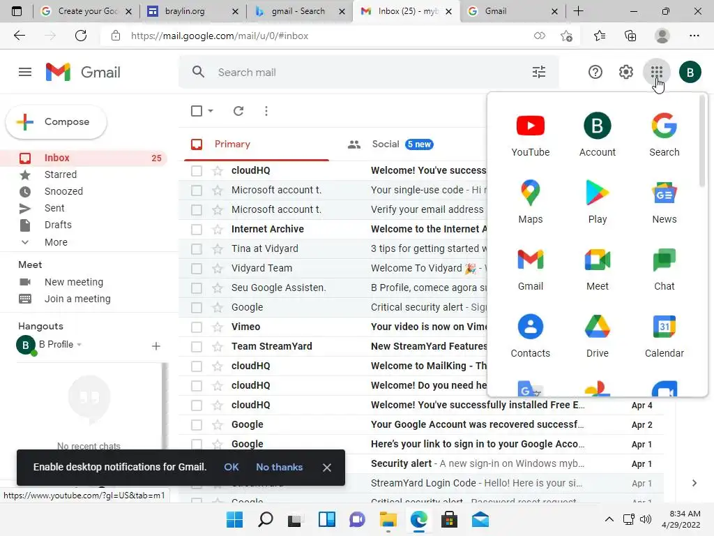Refresh the inbox message list
The height and width of the screenshot is (536, 714).
pyautogui.click(x=238, y=111)
